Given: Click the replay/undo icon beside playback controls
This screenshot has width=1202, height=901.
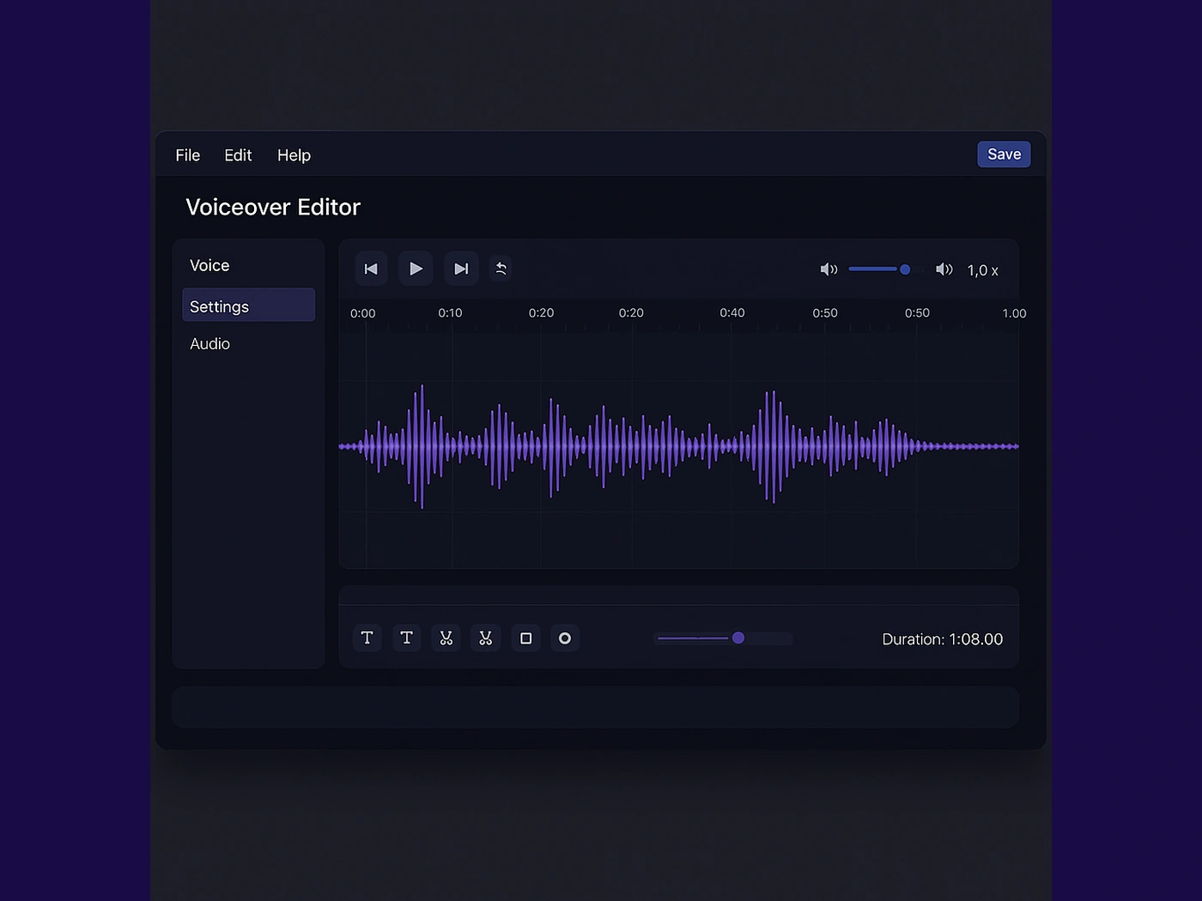Looking at the screenshot, I should [501, 269].
